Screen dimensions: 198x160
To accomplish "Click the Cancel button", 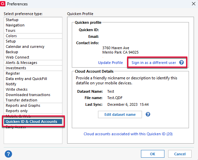I will (180, 154).
